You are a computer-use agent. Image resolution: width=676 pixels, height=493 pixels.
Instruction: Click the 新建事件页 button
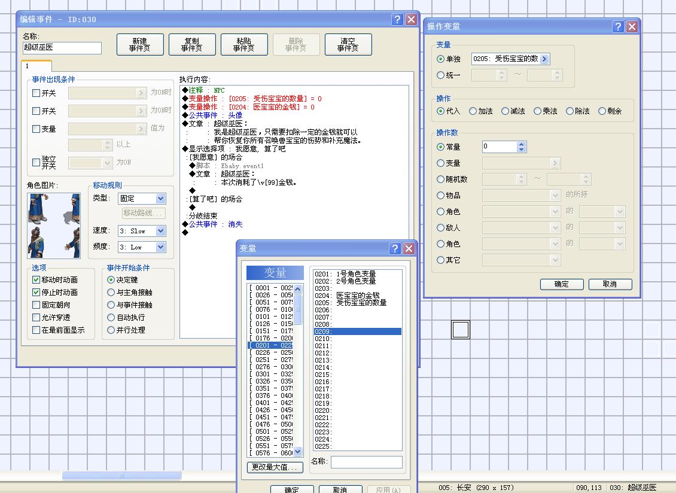pos(140,44)
